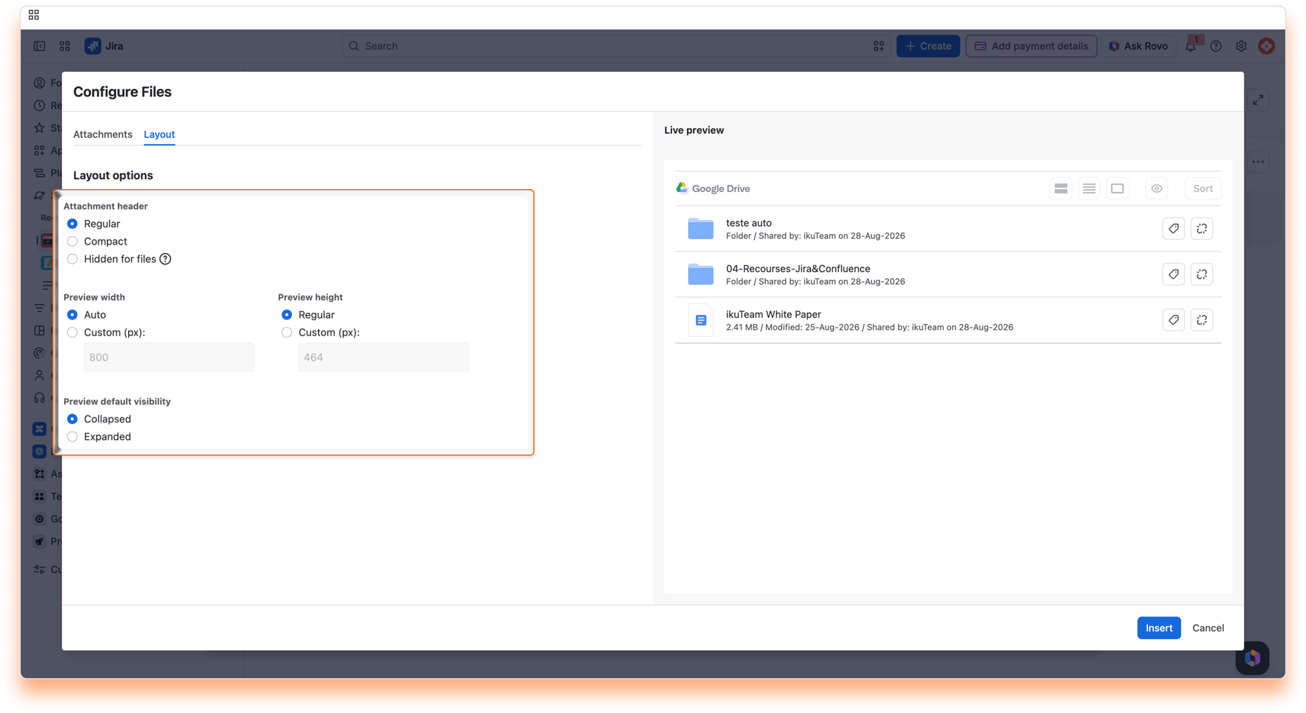Viewport: 1306px width, 713px height.
Task: Click the Create button in Jira header
Action: 928,46
